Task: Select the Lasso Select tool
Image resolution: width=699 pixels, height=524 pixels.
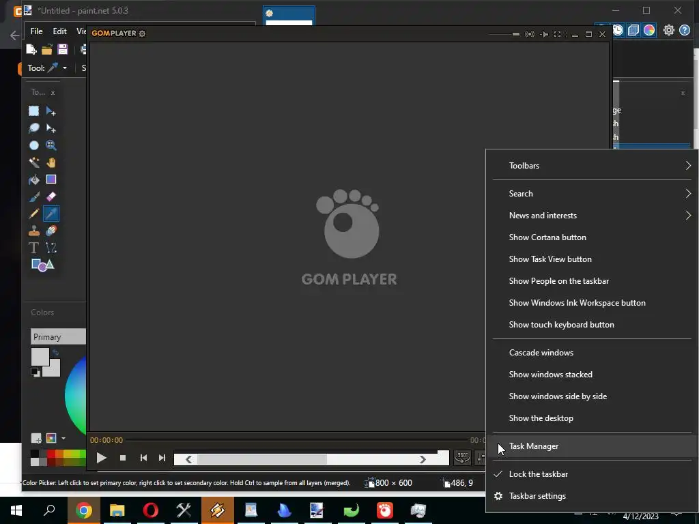Action: [x=34, y=128]
